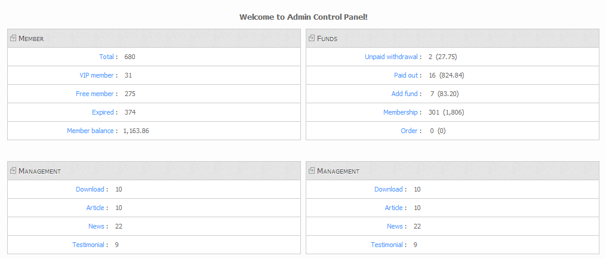Image resolution: width=606 pixels, height=259 pixels.
Task: Open the Membership funds link
Action: [x=401, y=112]
